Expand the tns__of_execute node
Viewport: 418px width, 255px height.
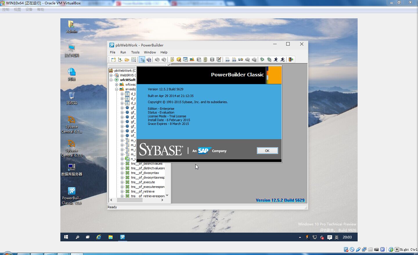[122, 182]
